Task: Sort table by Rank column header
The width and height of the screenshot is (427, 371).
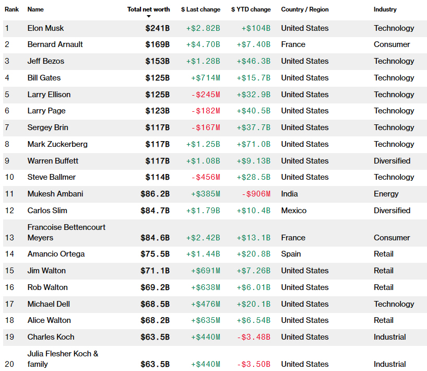Action: 12,9
